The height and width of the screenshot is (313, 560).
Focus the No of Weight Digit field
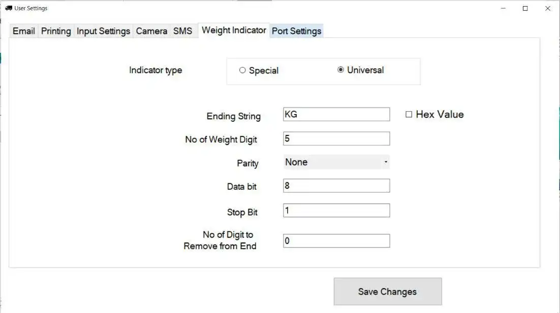point(336,138)
